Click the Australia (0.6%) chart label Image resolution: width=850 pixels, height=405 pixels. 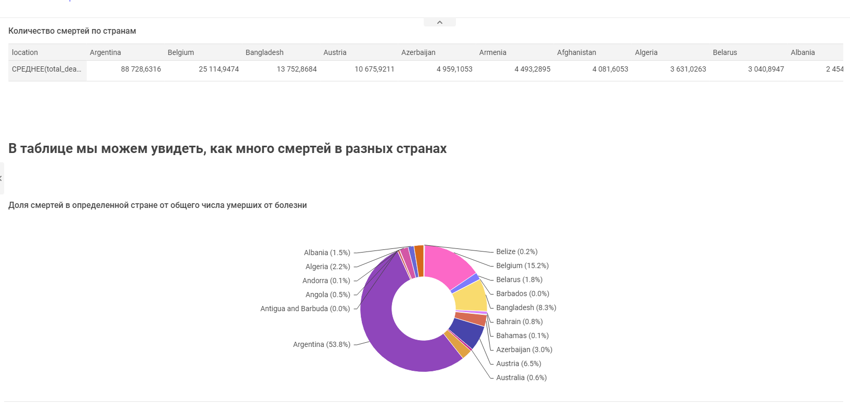(x=521, y=378)
